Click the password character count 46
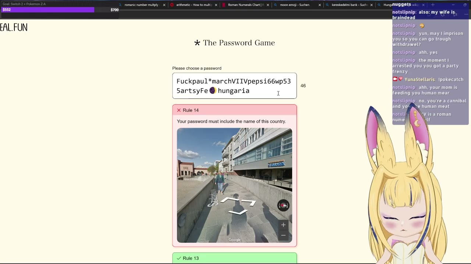Viewport: 471px width, 264px height. click(x=303, y=86)
